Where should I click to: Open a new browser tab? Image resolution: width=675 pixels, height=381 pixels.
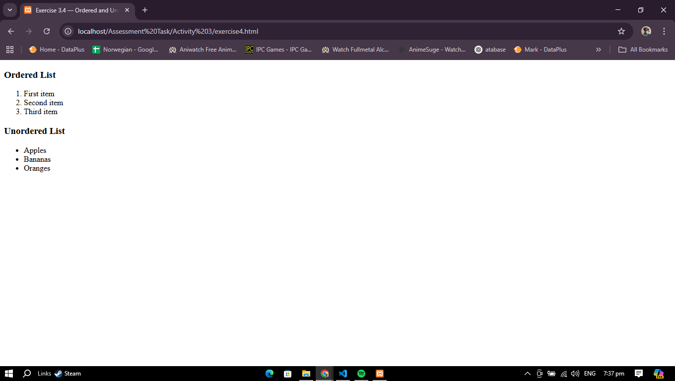pyautogui.click(x=145, y=10)
